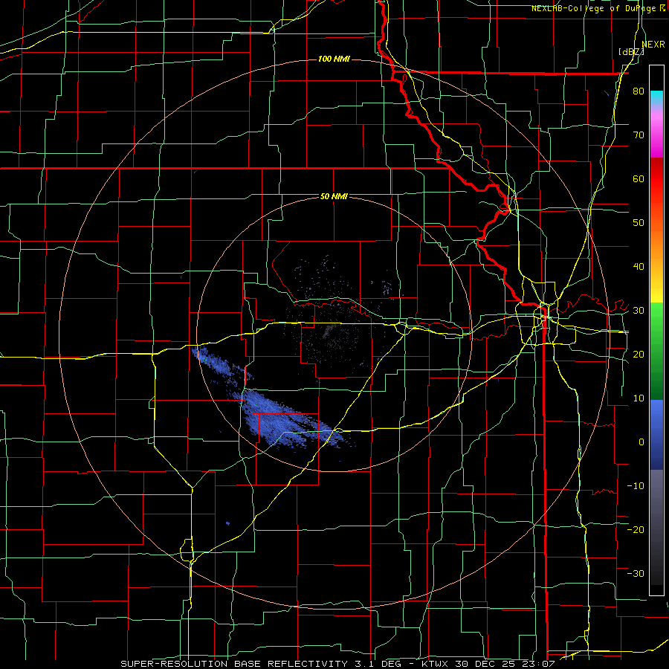The image size is (669, 669).
Task: Click the 70 dBZ value on the color scale
Action: click(639, 135)
